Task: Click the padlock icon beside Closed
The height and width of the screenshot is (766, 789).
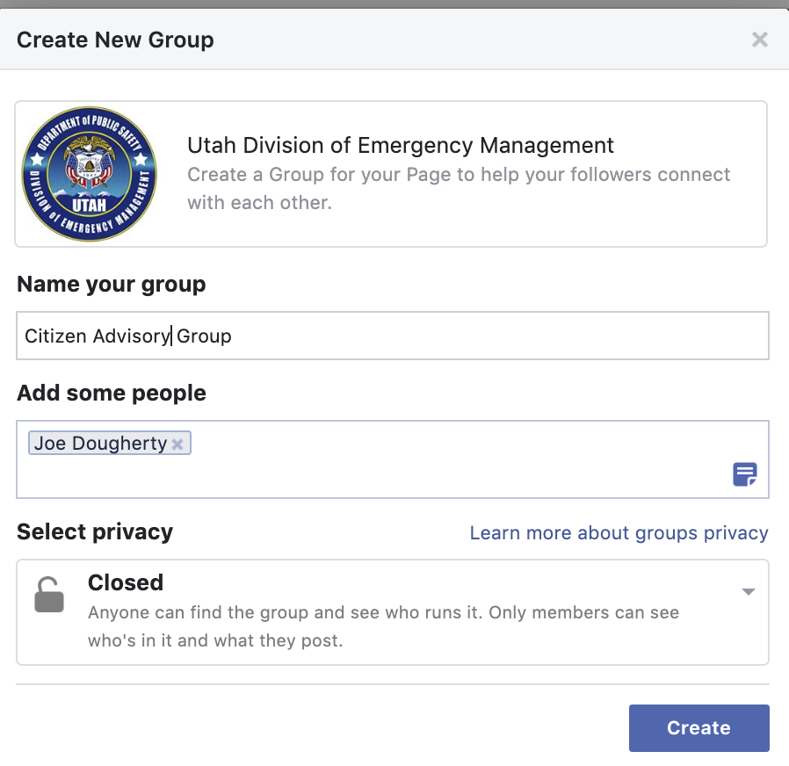Action: (x=49, y=594)
